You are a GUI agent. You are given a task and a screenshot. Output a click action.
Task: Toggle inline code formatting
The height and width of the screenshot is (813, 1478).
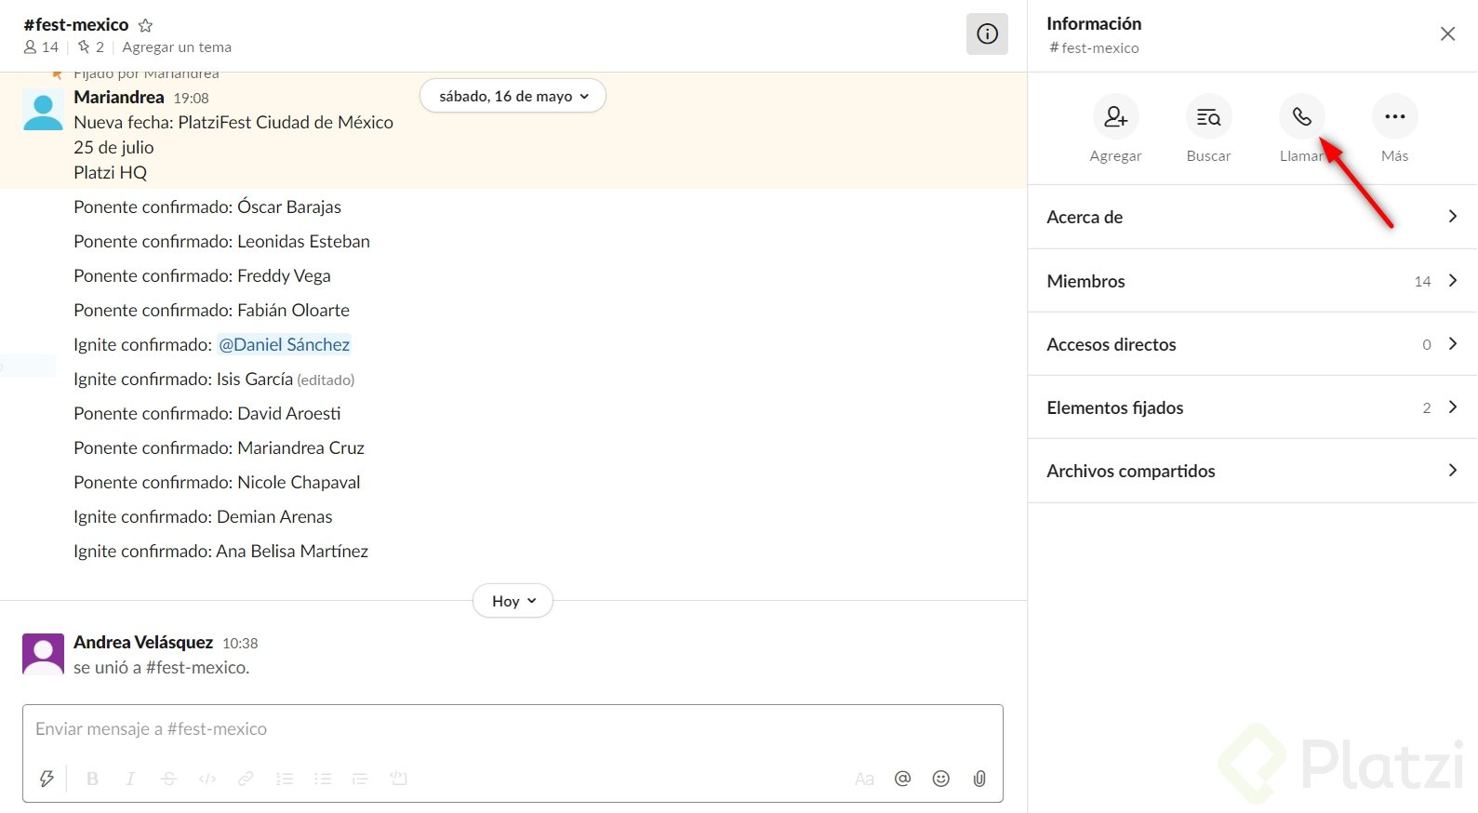click(x=207, y=779)
